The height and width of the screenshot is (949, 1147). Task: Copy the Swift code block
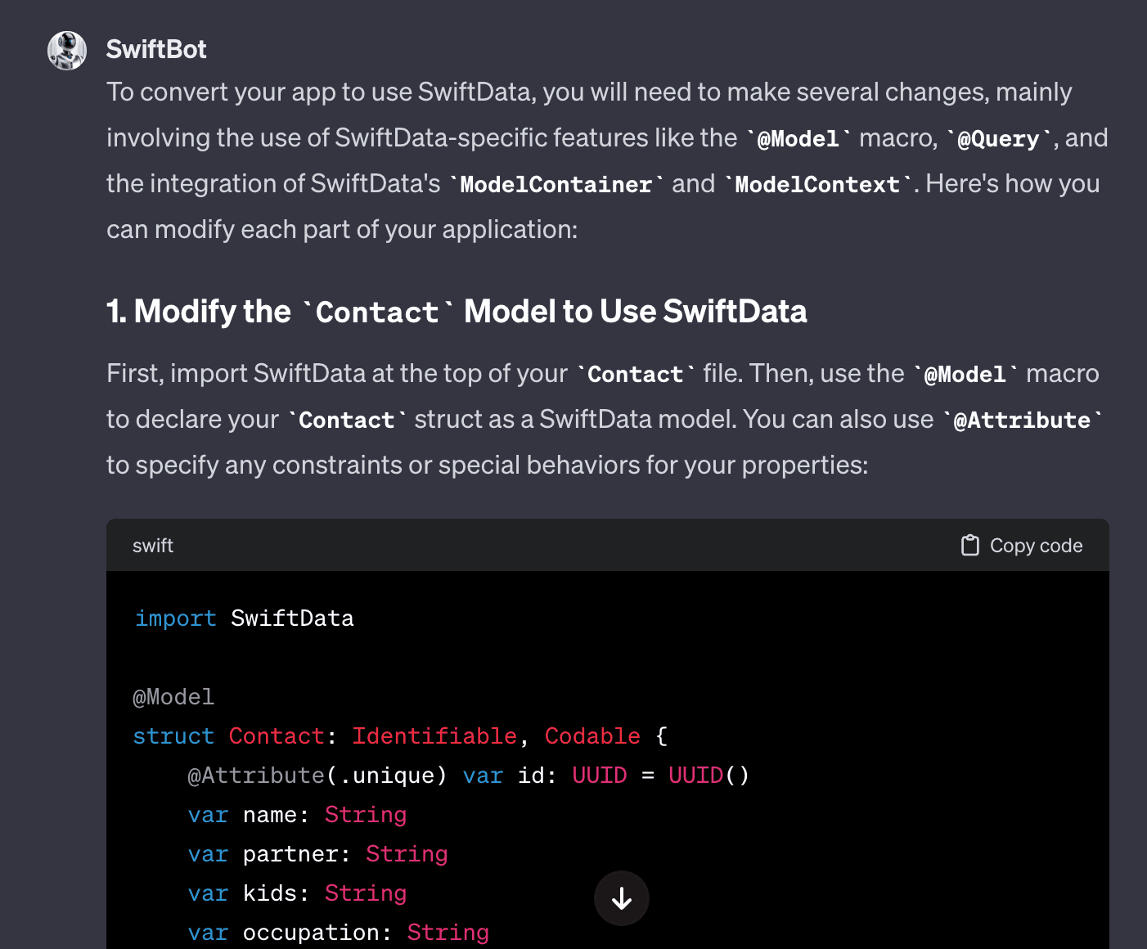pyautogui.click(x=1022, y=546)
